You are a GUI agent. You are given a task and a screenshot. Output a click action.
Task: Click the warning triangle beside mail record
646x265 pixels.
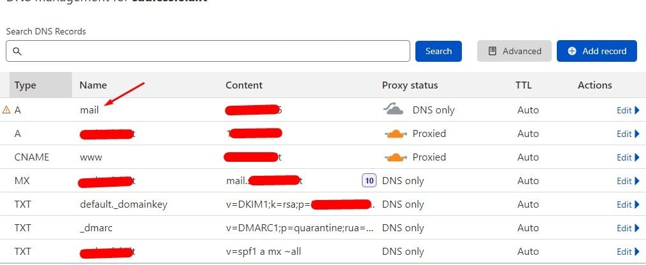coord(6,110)
